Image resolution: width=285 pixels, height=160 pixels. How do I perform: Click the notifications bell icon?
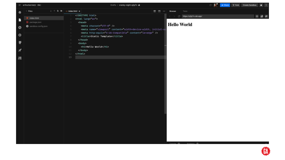261,5
